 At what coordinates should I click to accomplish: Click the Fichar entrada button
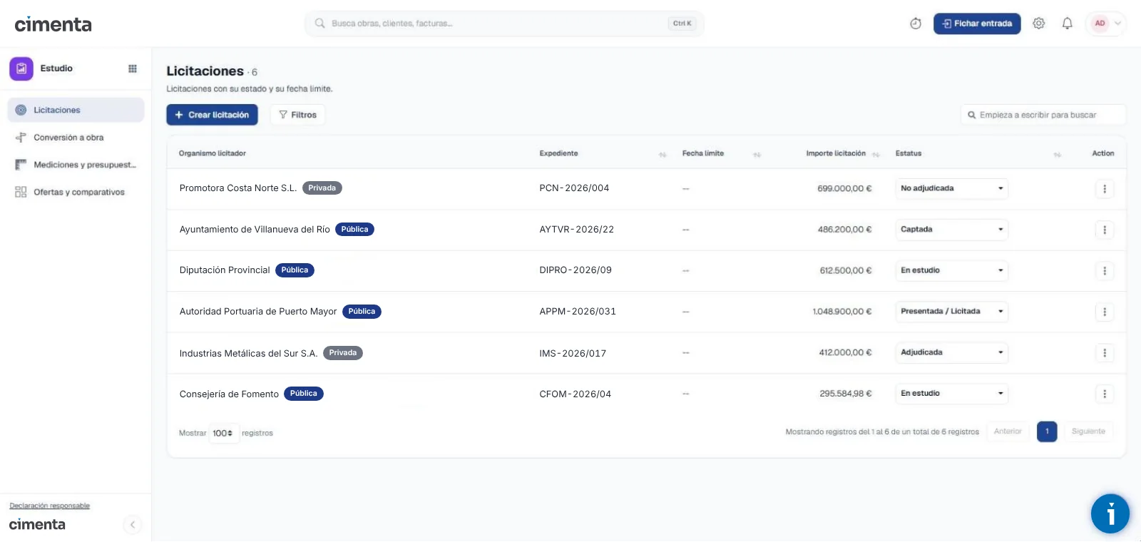tap(977, 24)
